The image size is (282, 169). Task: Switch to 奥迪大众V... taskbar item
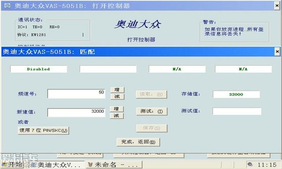point(56,165)
